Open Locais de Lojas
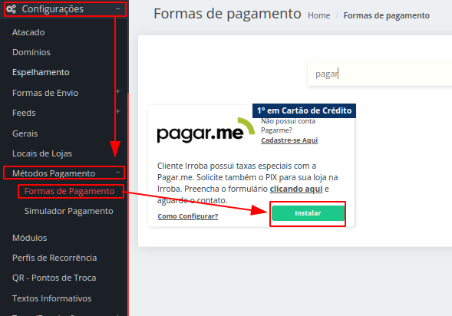 coord(42,153)
